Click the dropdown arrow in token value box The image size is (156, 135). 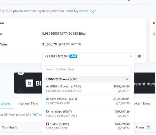[131, 56]
